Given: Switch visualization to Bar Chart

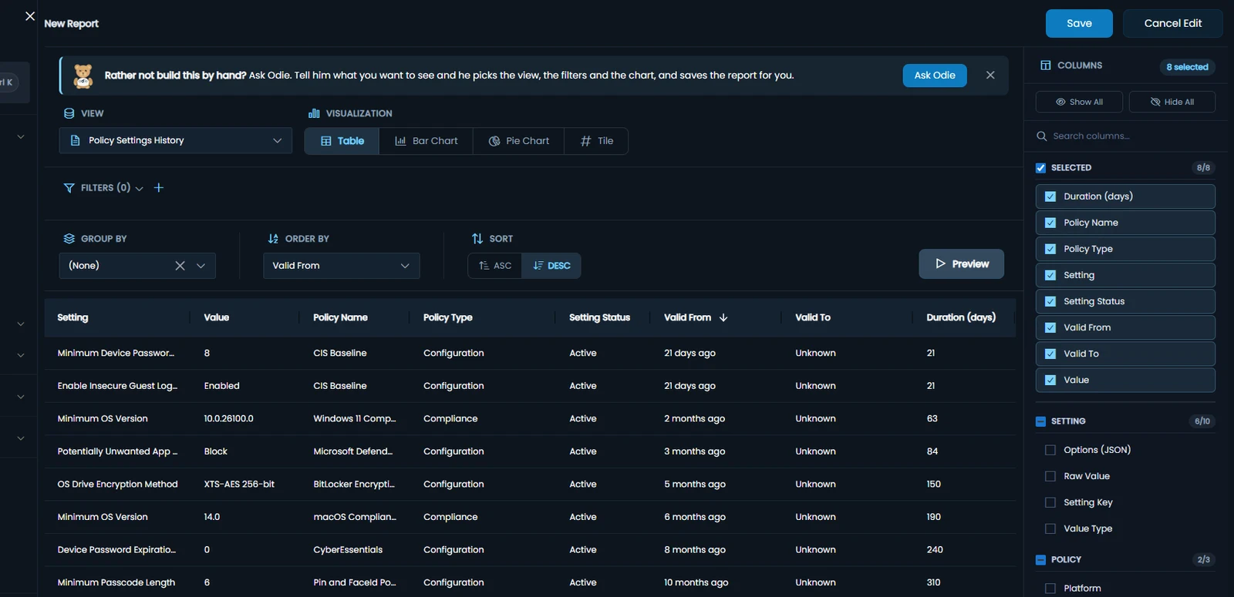Looking at the screenshot, I should tap(427, 141).
